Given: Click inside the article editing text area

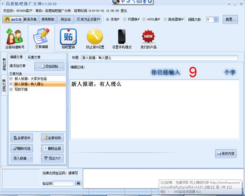Looking at the screenshot, I should 155,109.
